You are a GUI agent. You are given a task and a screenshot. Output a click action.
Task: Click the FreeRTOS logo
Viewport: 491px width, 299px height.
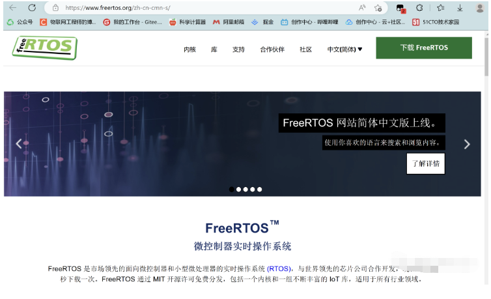coord(45,48)
